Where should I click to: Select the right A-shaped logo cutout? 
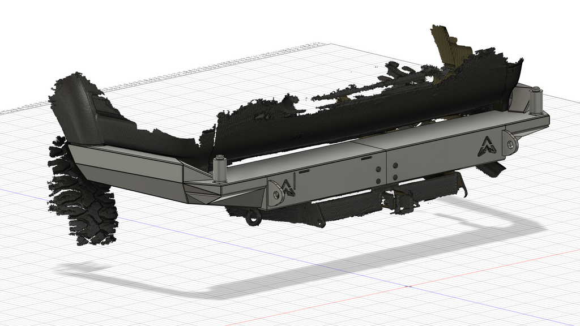click(488, 145)
